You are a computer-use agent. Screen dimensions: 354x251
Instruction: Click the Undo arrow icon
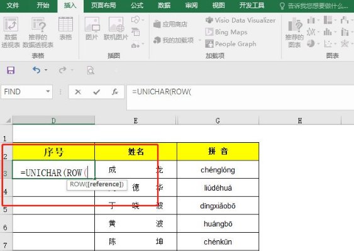(36, 70)
